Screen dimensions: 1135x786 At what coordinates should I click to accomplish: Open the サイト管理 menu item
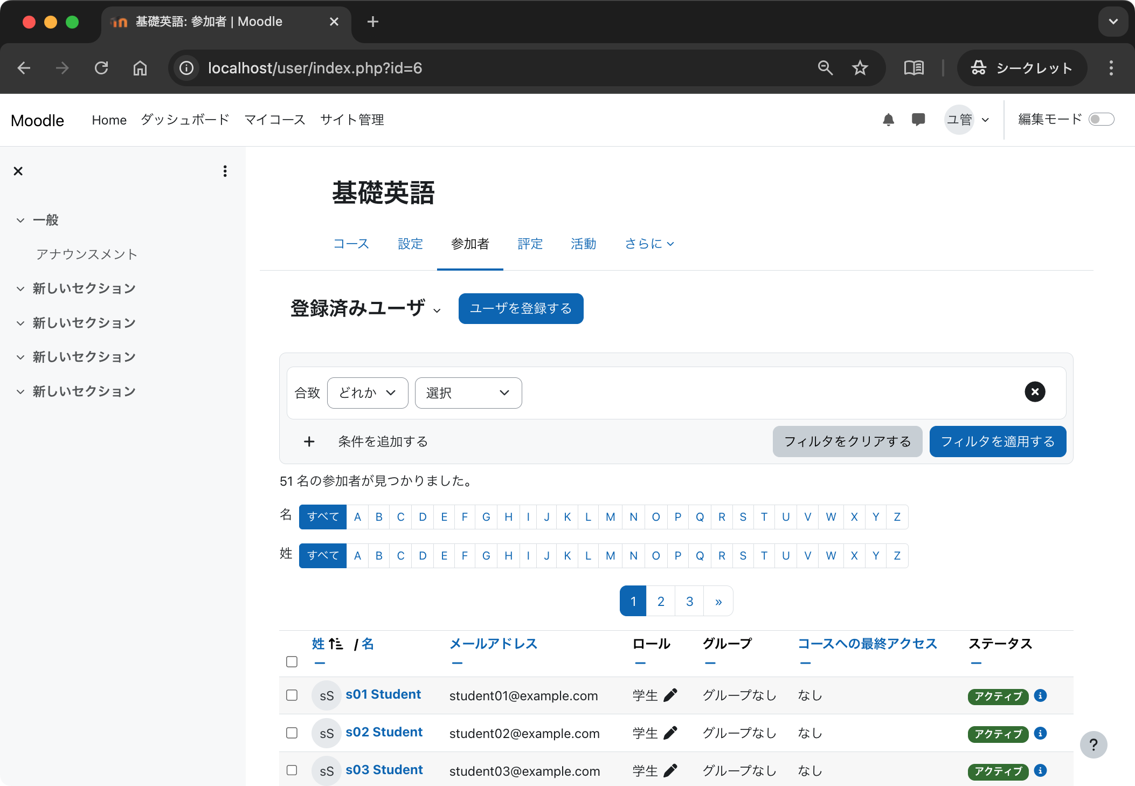click(352, 120)
